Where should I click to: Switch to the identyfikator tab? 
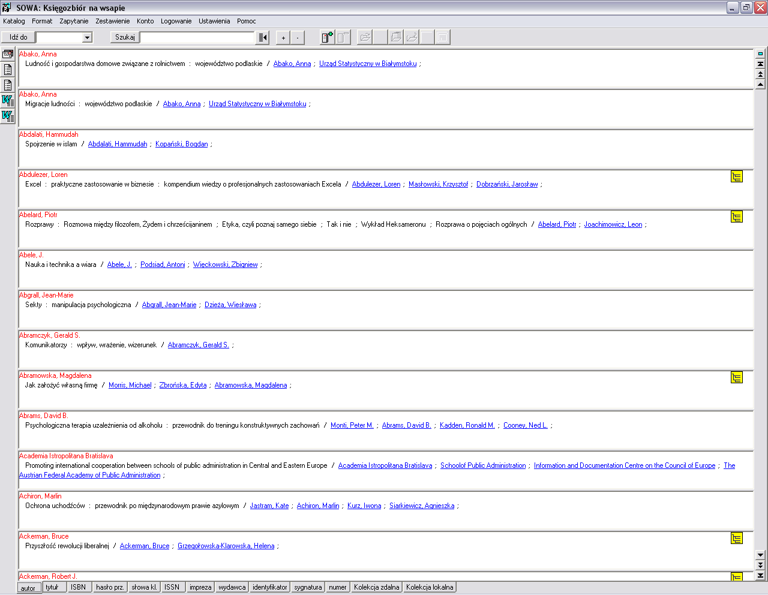[270, 587]
